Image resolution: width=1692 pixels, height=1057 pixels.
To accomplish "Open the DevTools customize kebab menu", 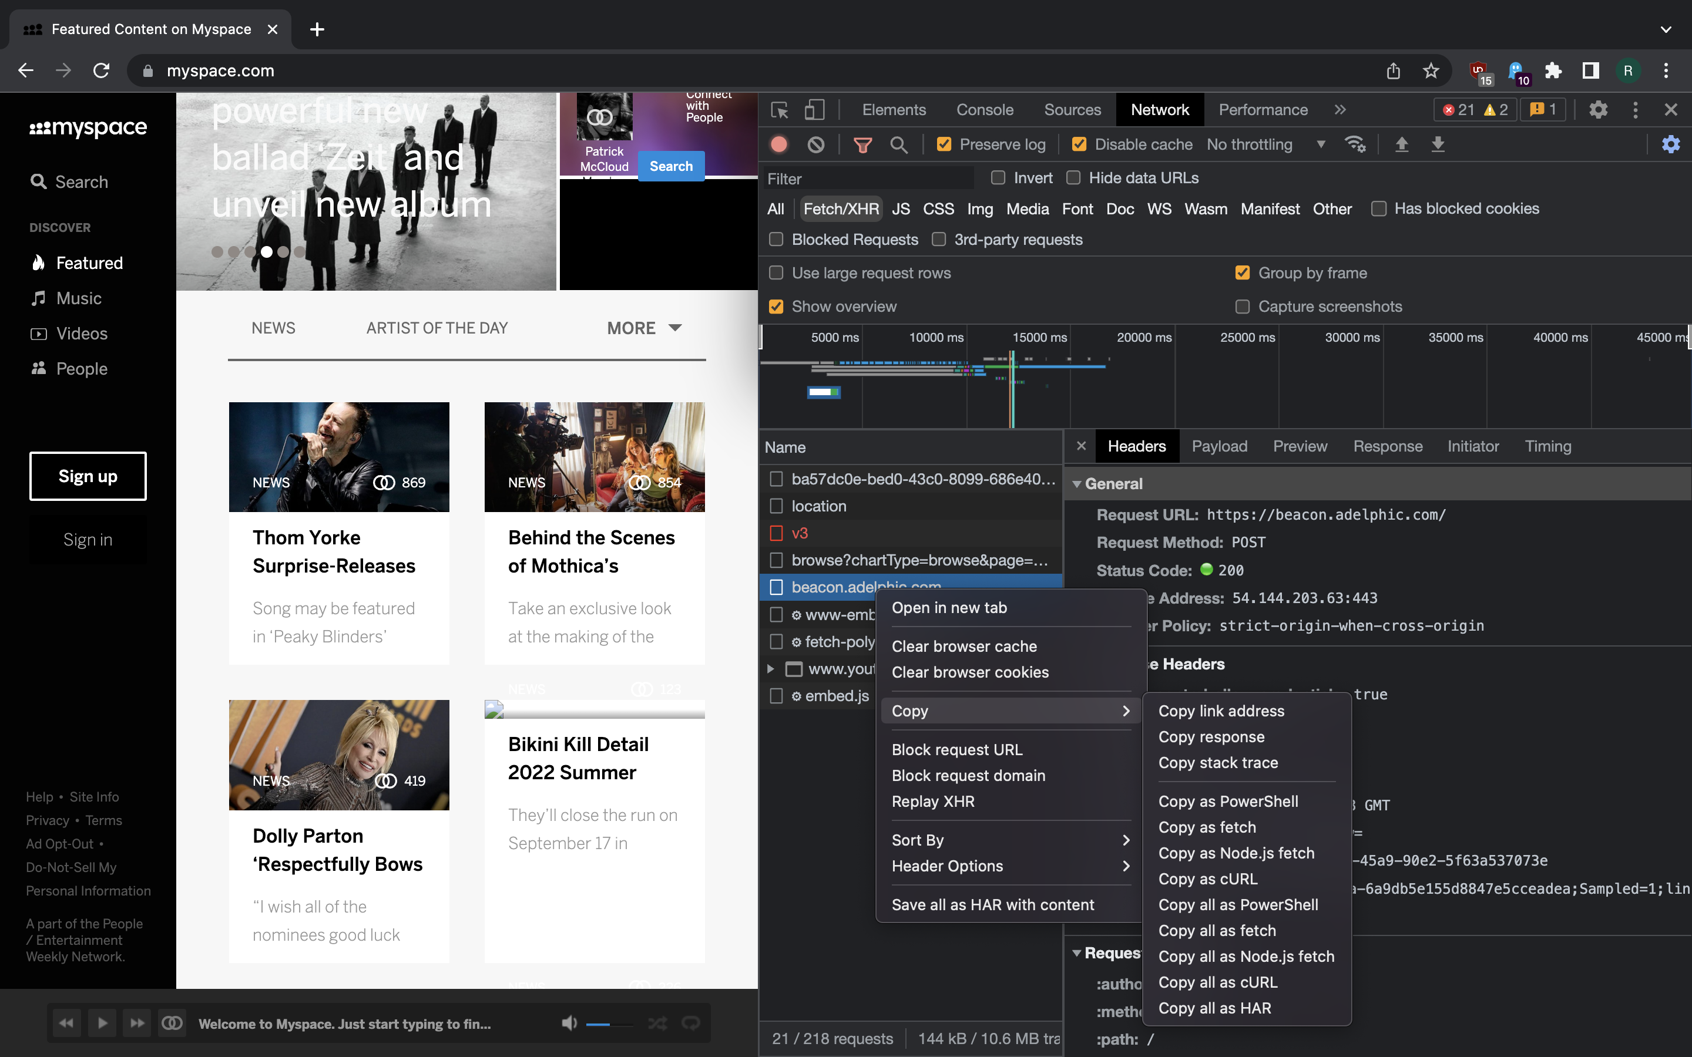I will 1634,110.
